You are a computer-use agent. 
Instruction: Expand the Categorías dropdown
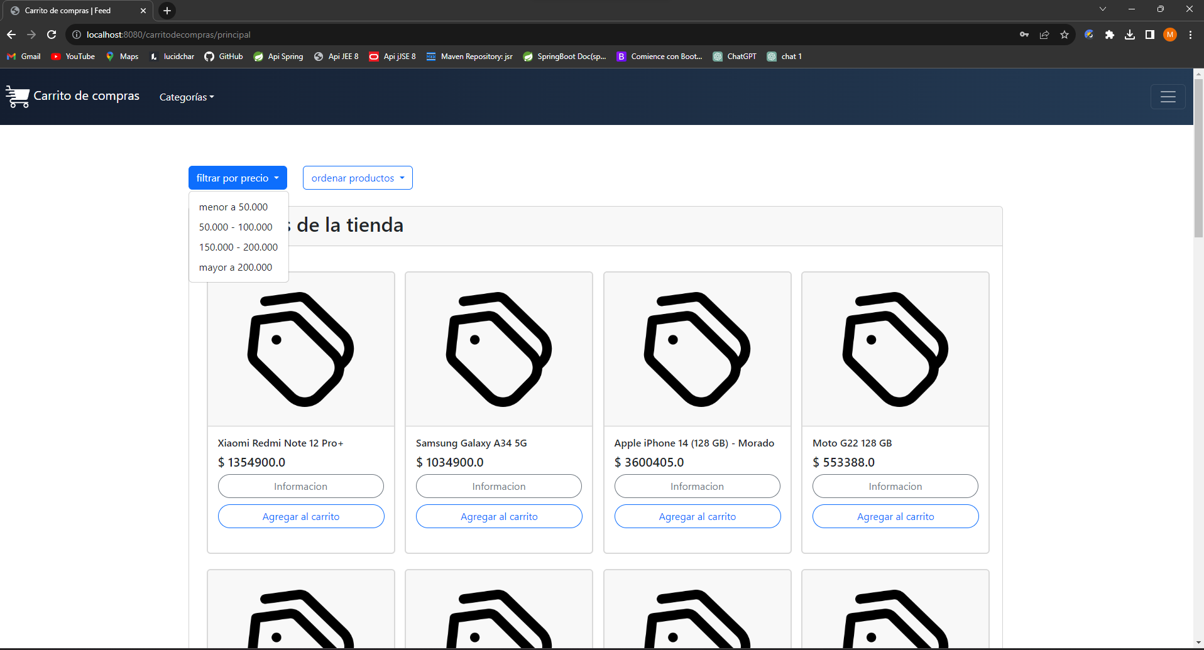[187, 97]
